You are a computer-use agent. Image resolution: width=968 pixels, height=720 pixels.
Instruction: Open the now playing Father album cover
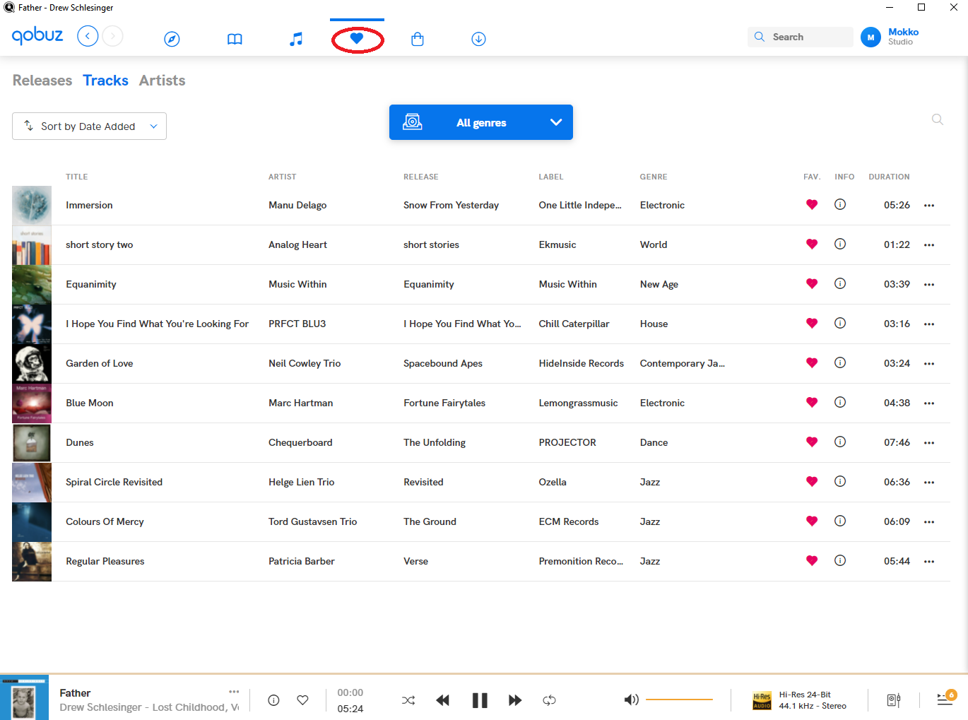point(24,697)
